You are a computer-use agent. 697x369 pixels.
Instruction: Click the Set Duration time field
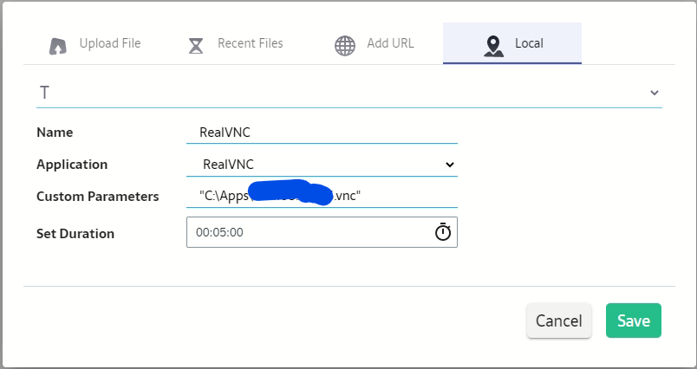pos(308,232)
